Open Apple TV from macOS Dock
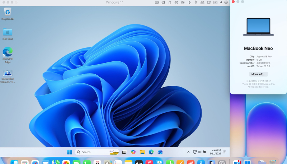 [139, 162]
